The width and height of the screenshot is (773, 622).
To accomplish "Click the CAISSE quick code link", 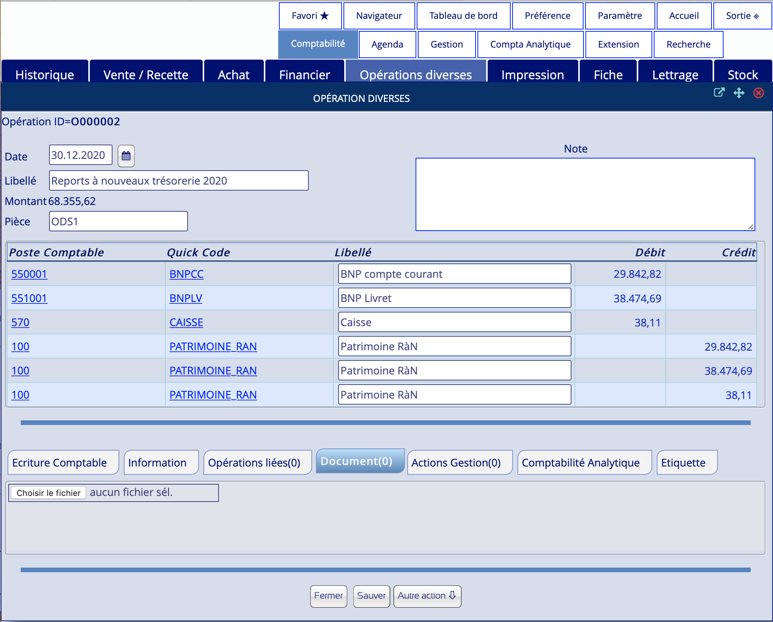I will pos(186,322).
